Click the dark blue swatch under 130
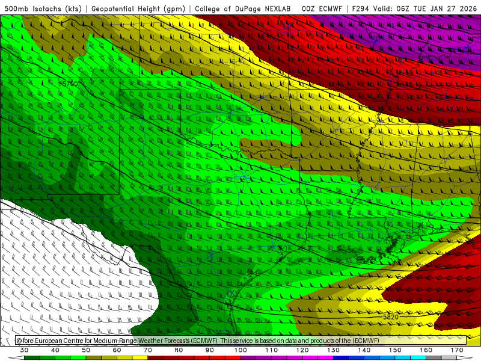 [x=341, y=358]
